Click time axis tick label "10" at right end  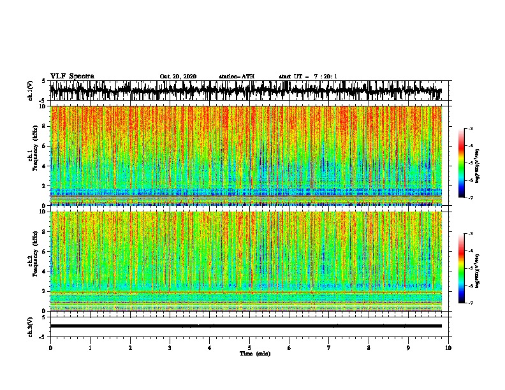coord(448,348)
